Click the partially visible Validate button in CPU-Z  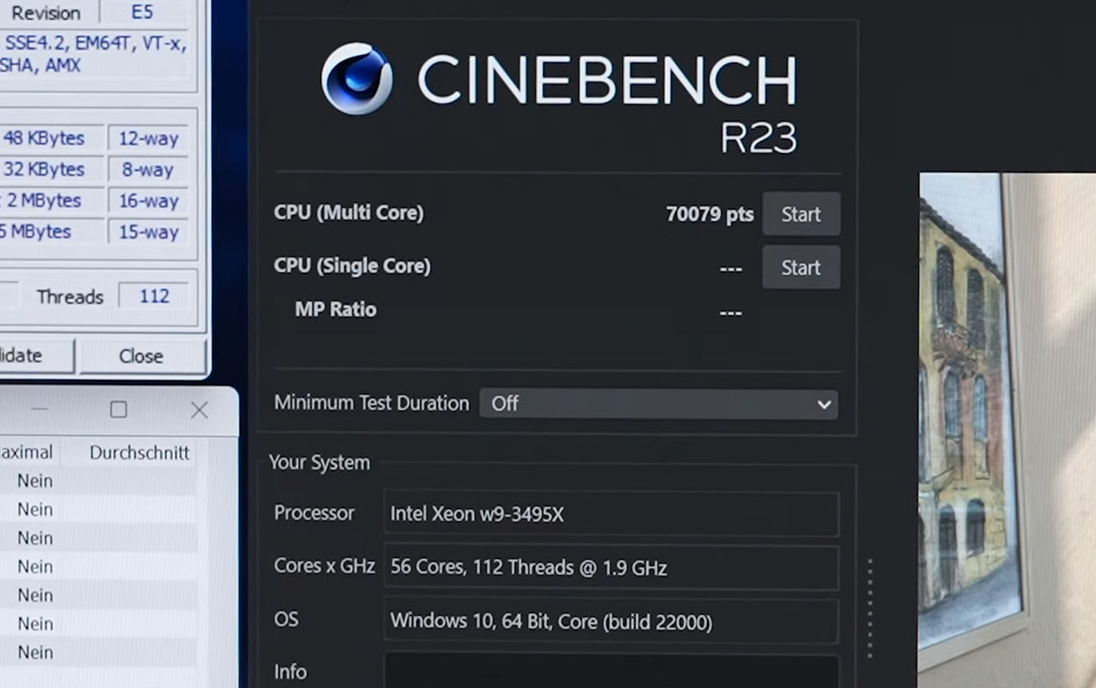pos(35,355)
